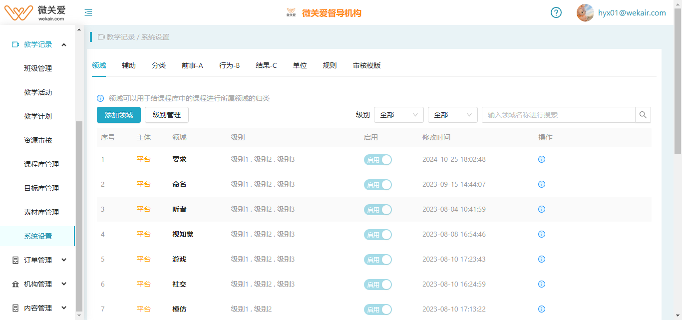Click the 级别管理 button
Image resolution: width=682 pixels, height=320 pixels.
coord(167,115)
